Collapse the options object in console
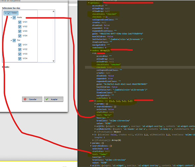The width and height of the screenshot is (195, 167). click(x=89, y=3)
